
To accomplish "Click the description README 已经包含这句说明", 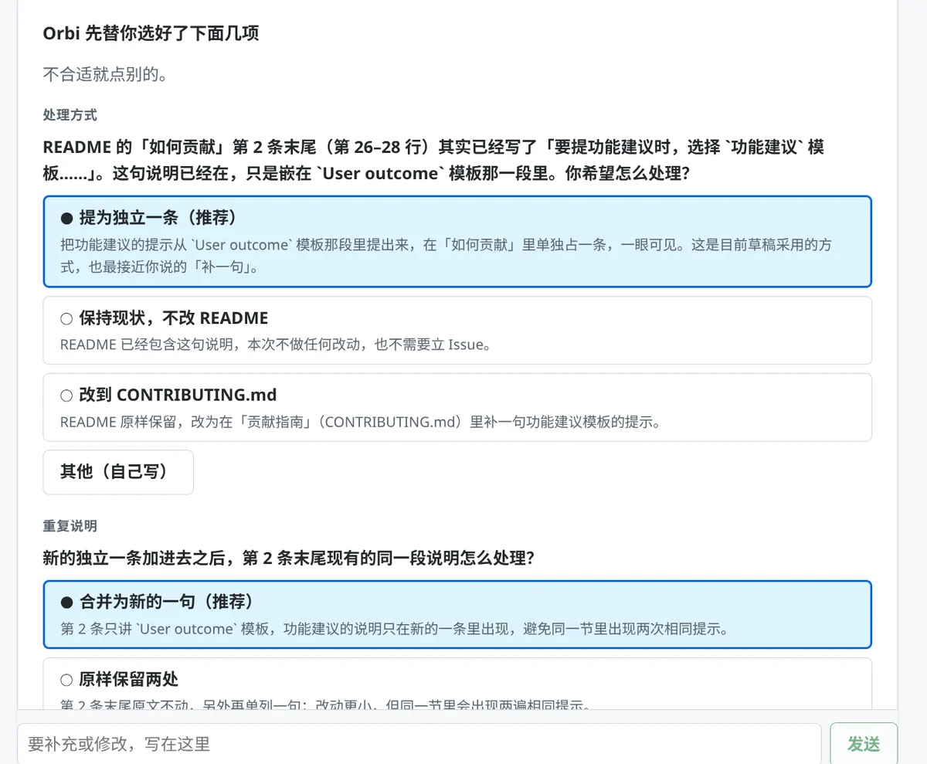I will (276, 345).
